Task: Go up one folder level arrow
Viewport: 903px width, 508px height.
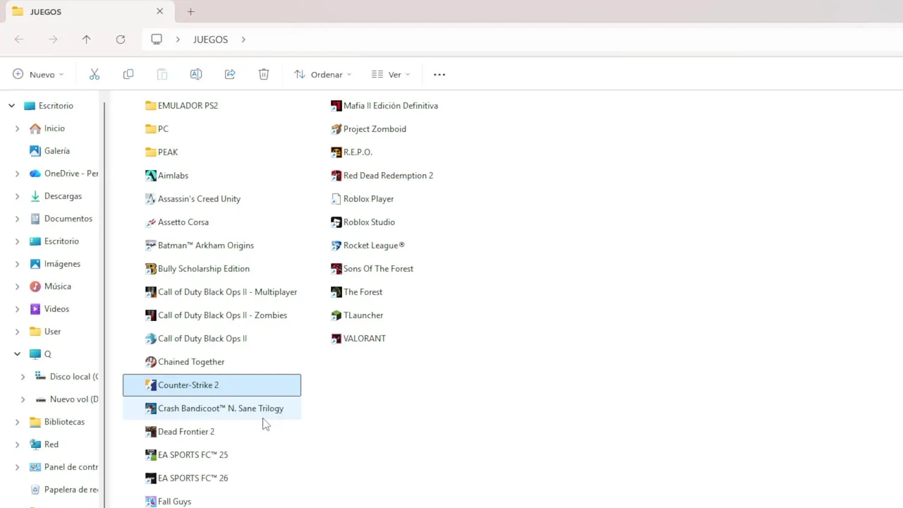Action: (x=87, y=40)
